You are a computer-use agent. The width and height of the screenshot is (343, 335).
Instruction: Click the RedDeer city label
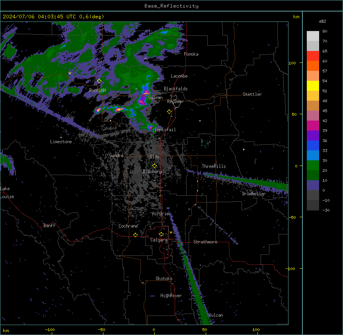coord(175,101)
